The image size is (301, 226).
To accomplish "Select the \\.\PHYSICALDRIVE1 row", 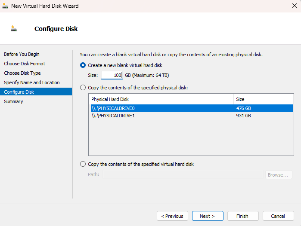I will 192,116.
